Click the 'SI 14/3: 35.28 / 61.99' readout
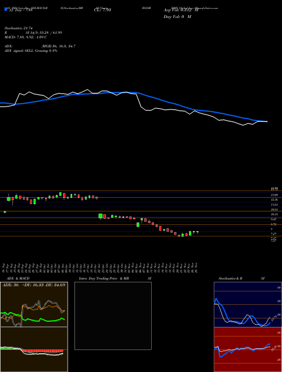Viewport: 282px width, 372px height. click(44, 33)
